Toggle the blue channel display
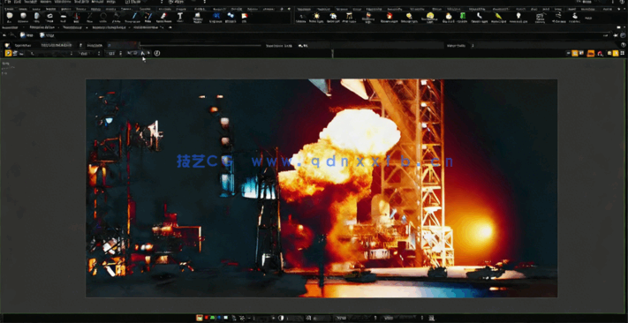628x323 pixels. 219,318
